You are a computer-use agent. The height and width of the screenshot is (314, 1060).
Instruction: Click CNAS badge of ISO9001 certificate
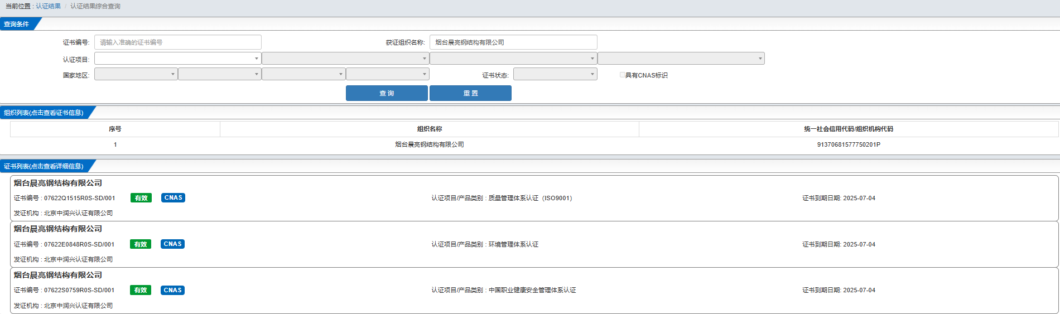pos(174,197)
